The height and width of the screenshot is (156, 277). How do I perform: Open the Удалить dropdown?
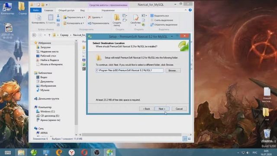click(x=95, y=17)
